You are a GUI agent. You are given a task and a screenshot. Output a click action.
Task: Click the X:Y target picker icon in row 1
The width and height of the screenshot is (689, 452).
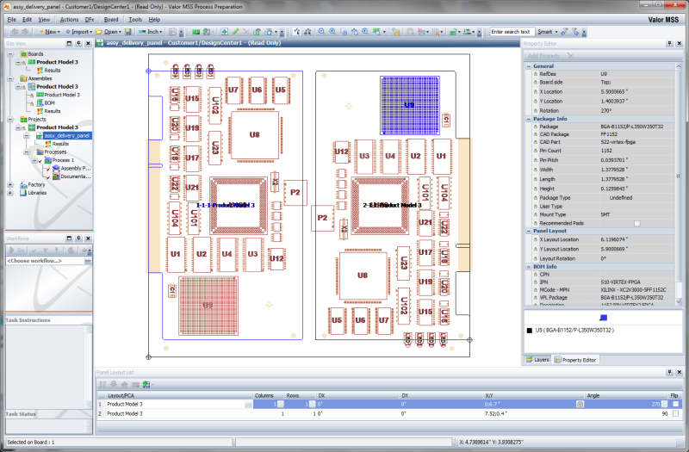coord(580,404)
